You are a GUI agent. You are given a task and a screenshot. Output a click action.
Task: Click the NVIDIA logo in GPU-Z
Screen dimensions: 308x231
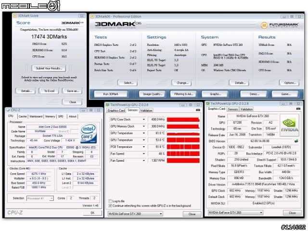290,125
